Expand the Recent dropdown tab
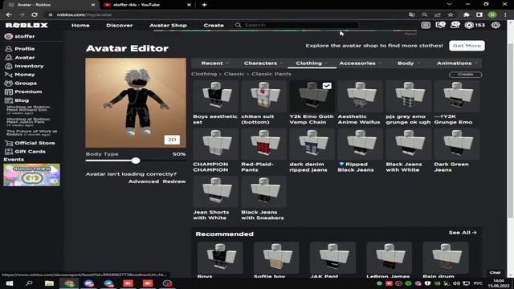Screen dimensions: 514x289 [x=214, y=63]
